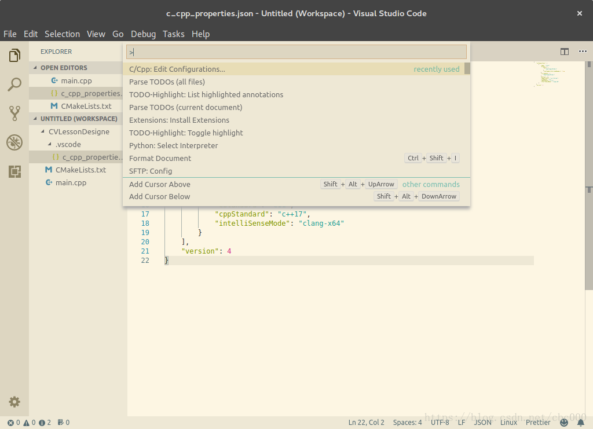
Task: Click the split editor icon
Action: [564, 52]
